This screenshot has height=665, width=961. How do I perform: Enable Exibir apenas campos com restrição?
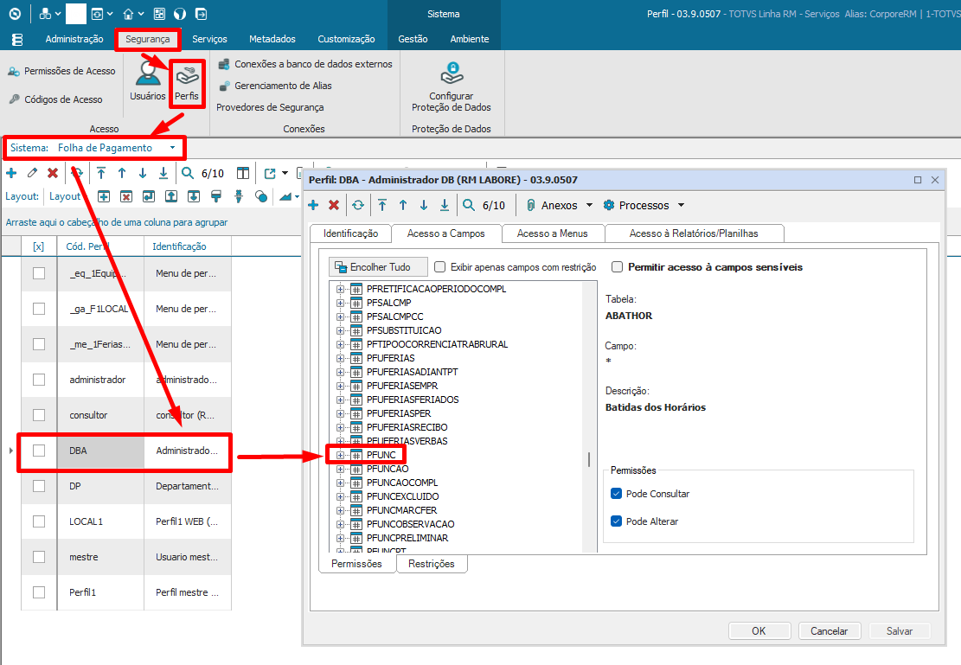439,267
